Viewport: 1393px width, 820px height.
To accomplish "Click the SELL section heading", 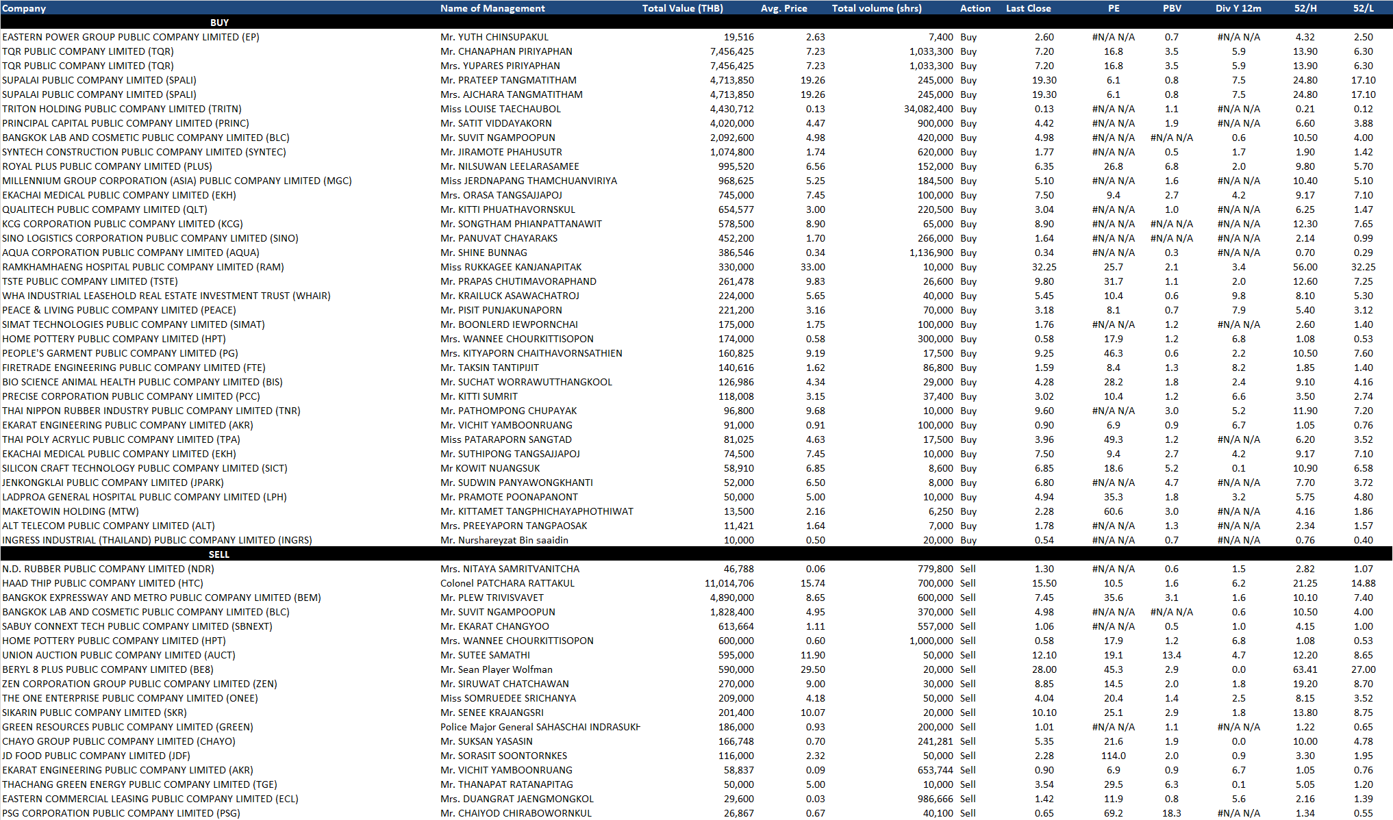I will [x=219, y=554].
